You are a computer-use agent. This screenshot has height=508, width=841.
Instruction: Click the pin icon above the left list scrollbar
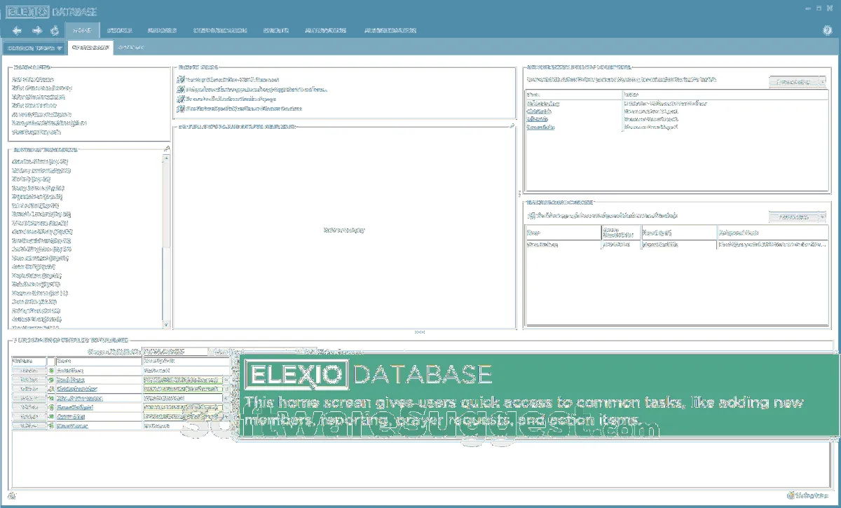pos(166,149)
